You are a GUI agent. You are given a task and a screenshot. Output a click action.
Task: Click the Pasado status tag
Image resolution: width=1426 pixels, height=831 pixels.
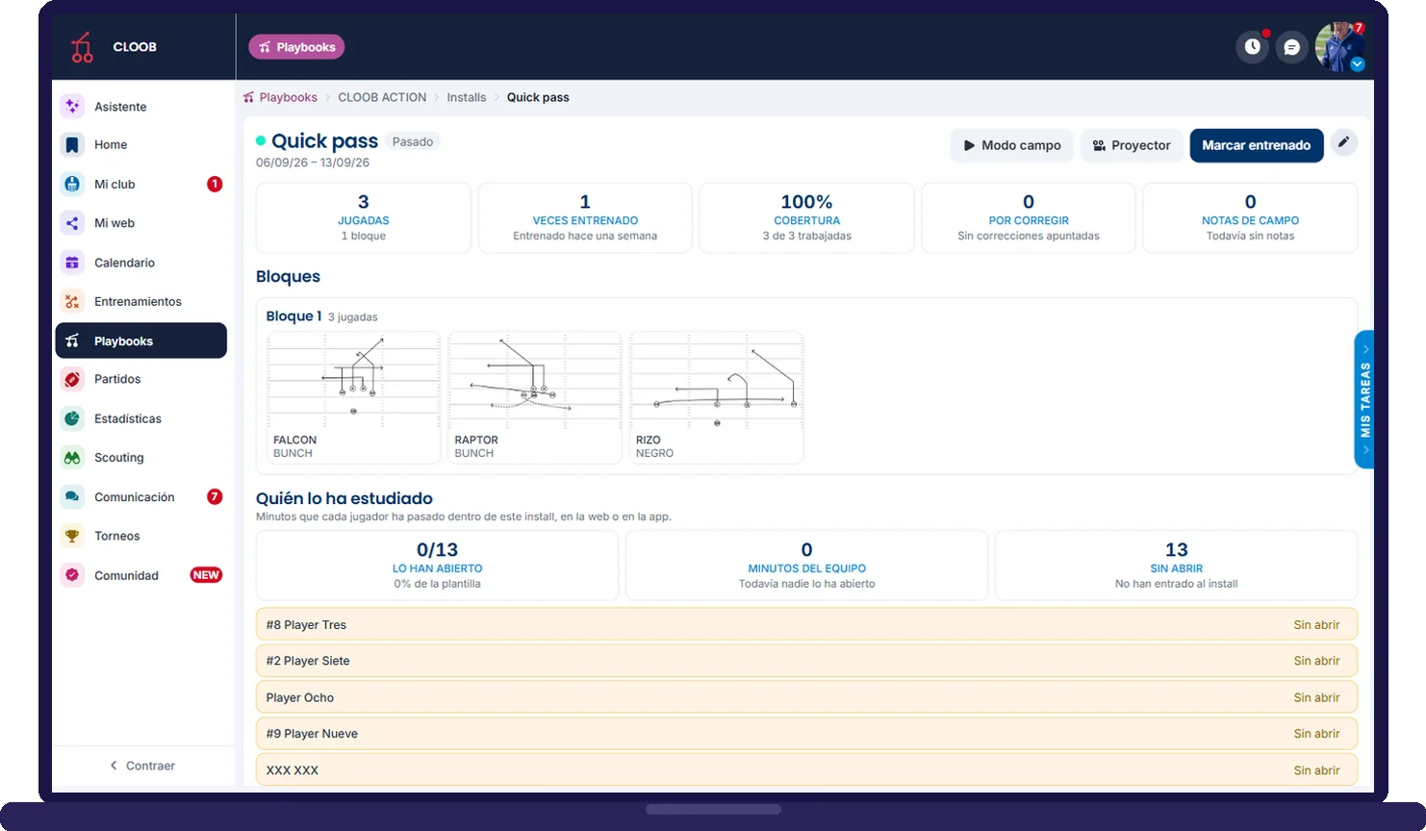[x=413, y=141]
